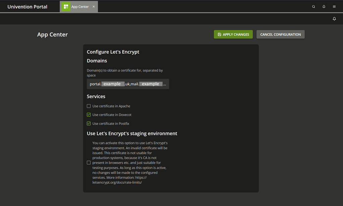
Task: Apply the Let's Encrypt configuration changes
Action: (233, 34)
